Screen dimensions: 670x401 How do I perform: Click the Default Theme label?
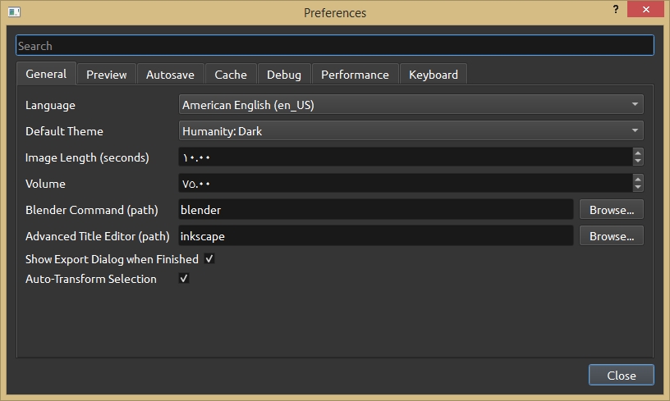coord(64,131)
